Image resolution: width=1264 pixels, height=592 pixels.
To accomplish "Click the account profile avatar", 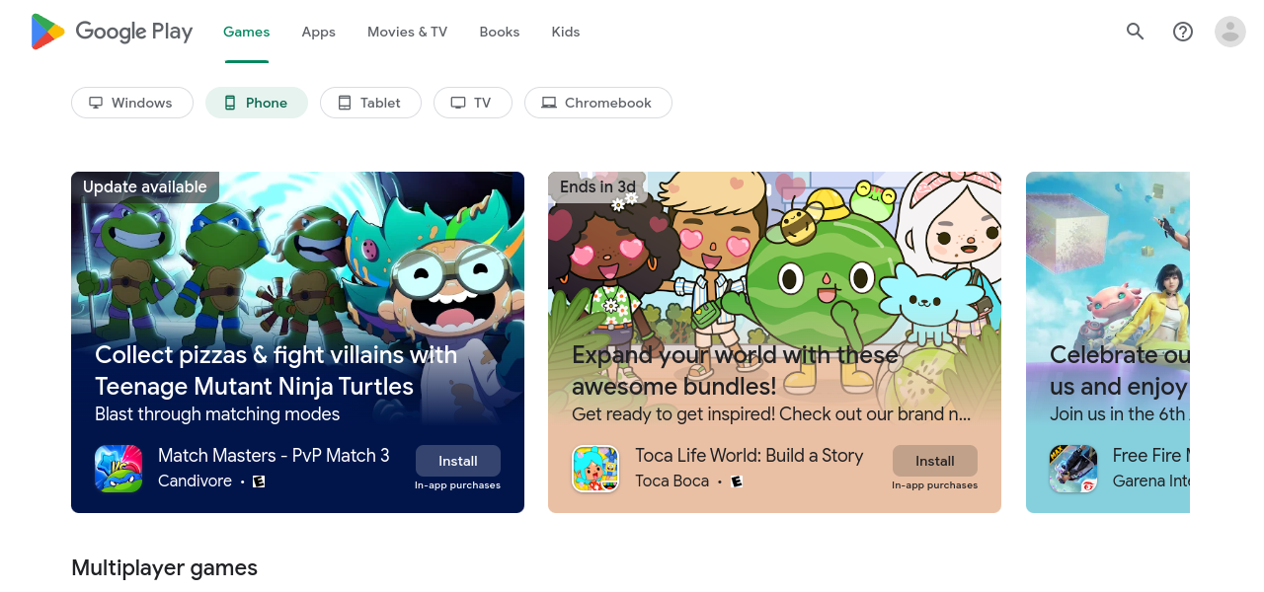I will [1229, 32].
